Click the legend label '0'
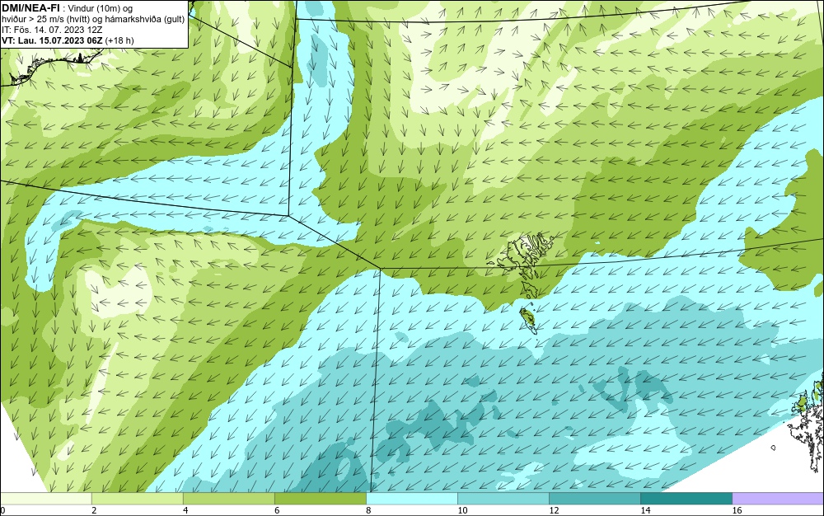824x516 pixels. pos(2,510)
